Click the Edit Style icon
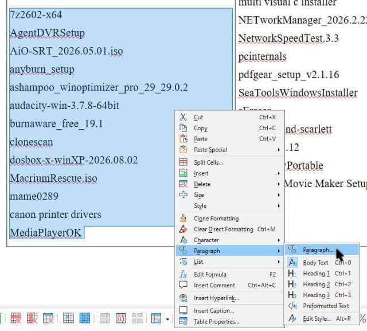The image size is (367, 331). 292,318
